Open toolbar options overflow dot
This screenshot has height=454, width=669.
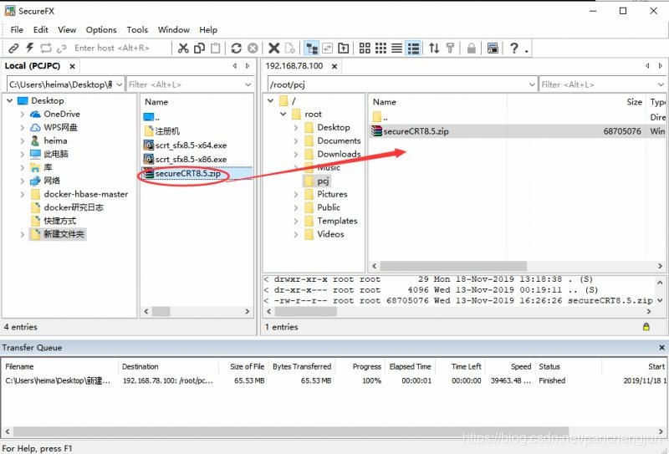tap(527, 52)
